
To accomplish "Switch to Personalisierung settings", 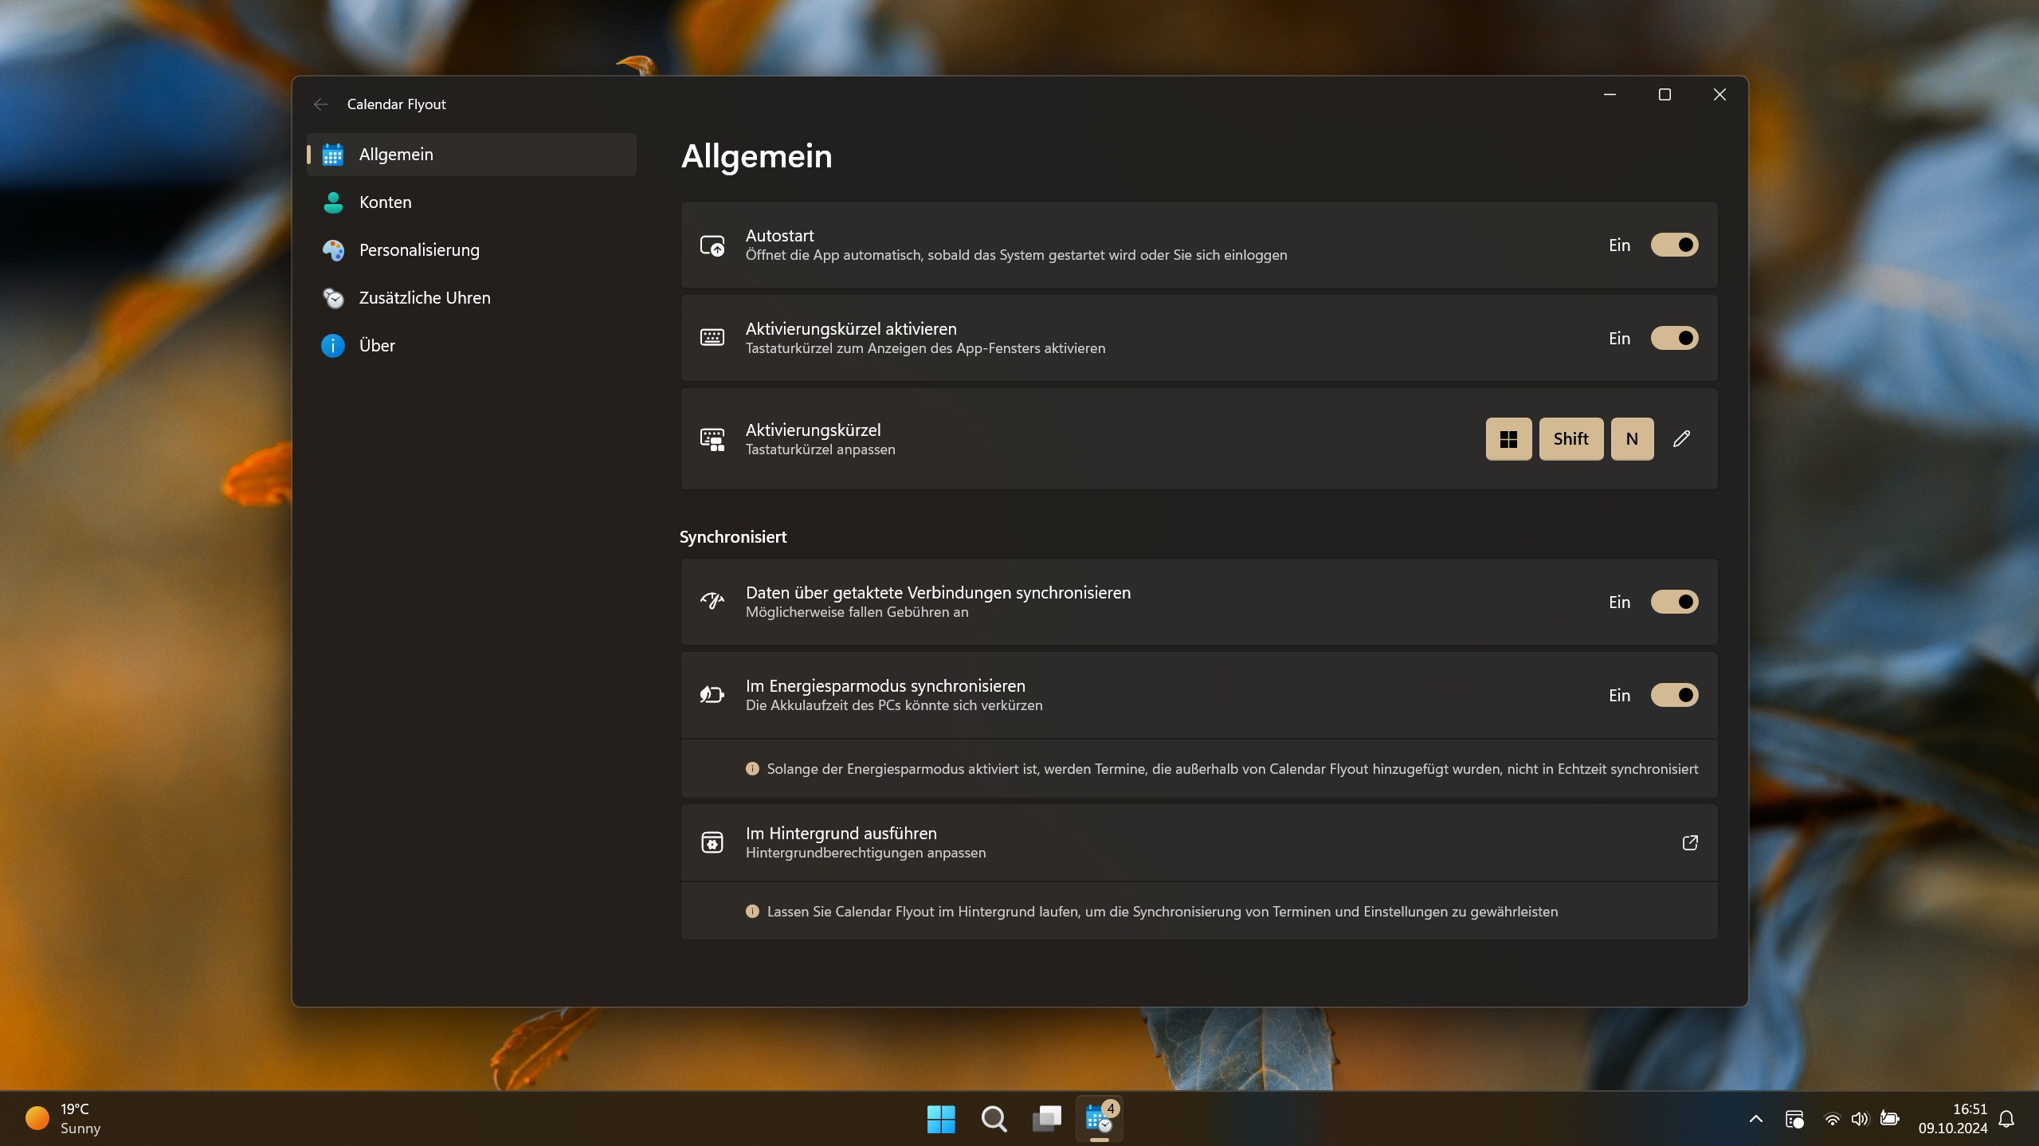I will click(x=472, y=250).
